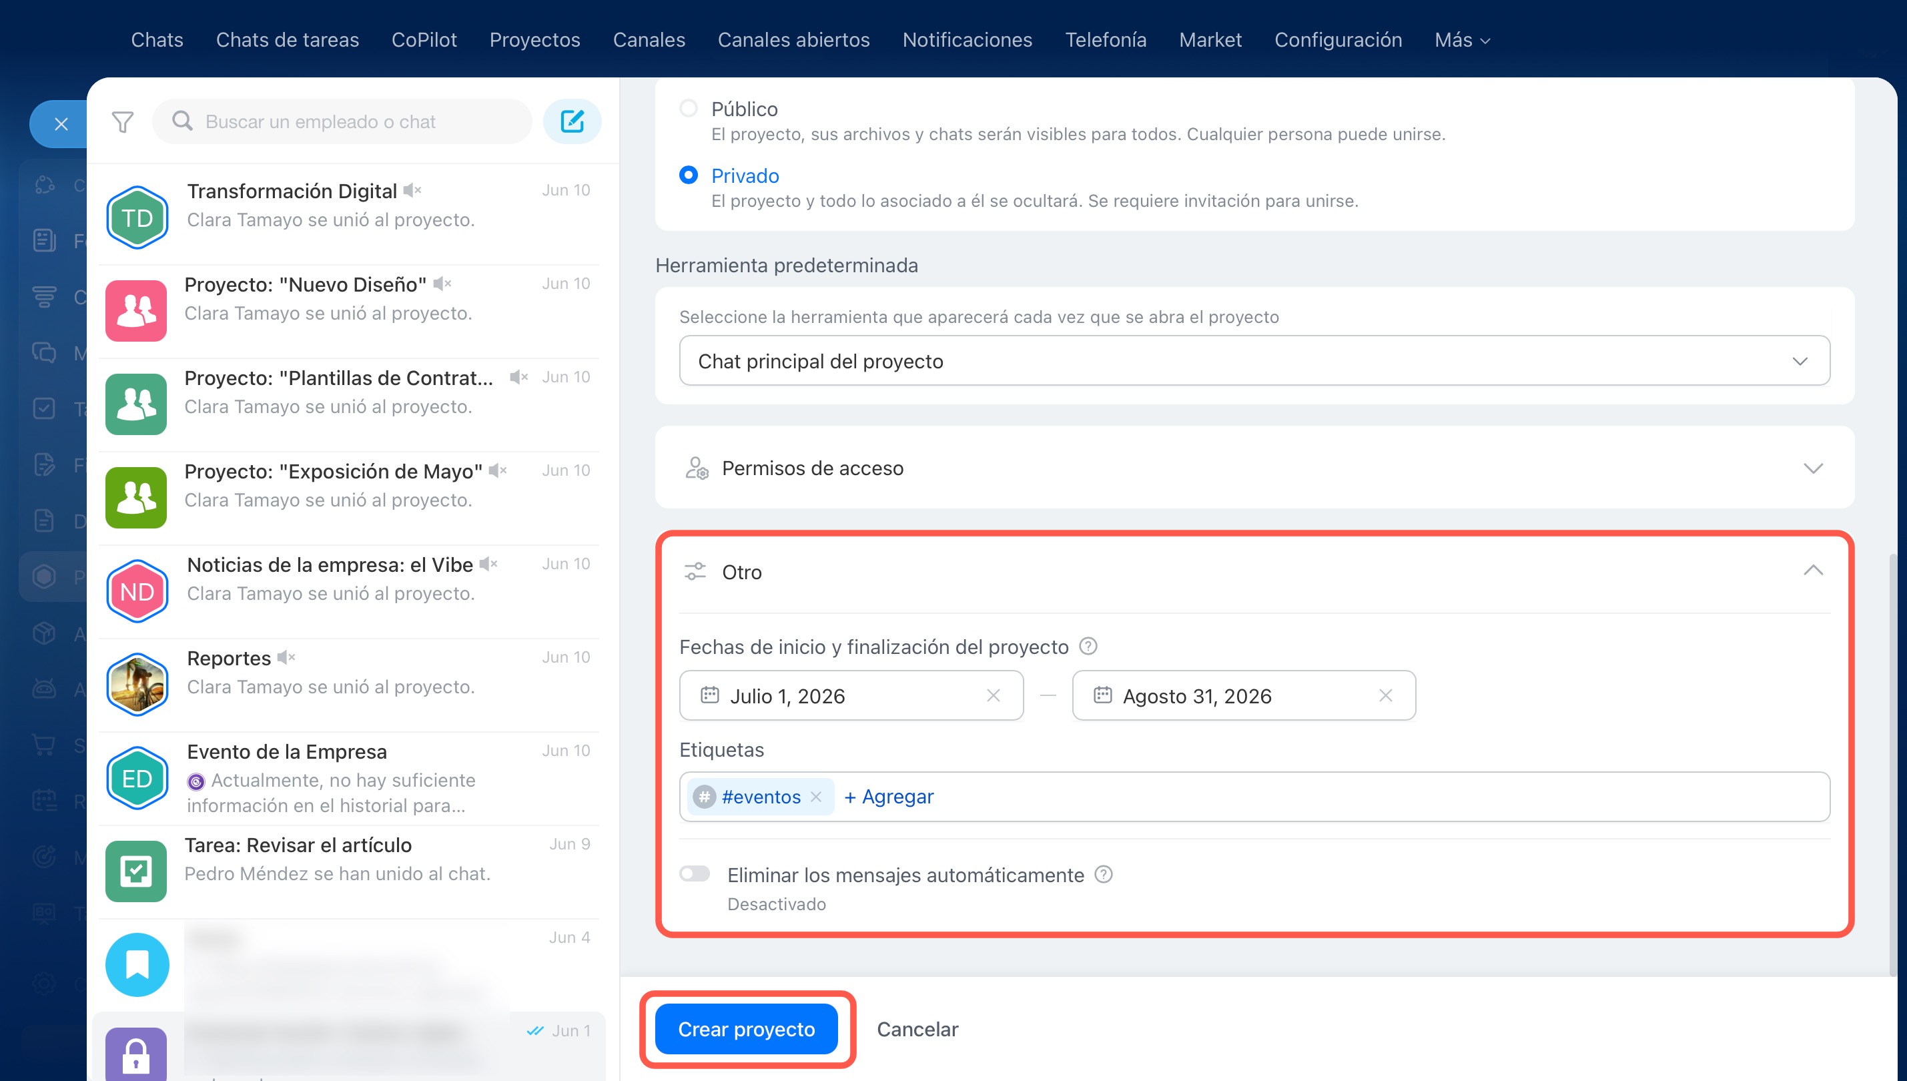Click the #eventos tag chip
Image resolution: width=1907 pixels, height=1081 pixels.
(760, 797)
